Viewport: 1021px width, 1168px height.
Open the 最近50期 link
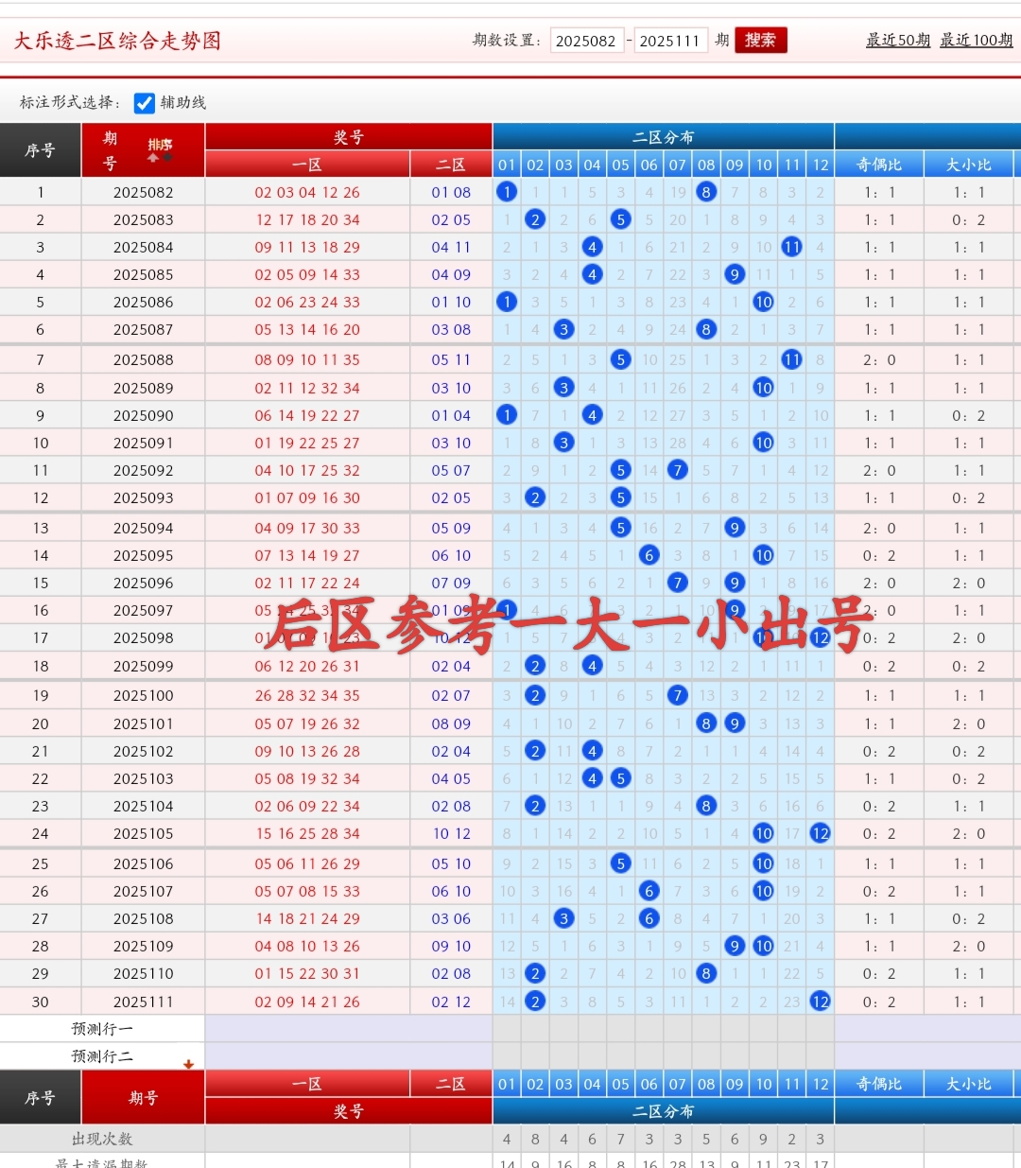coord(897,40)
